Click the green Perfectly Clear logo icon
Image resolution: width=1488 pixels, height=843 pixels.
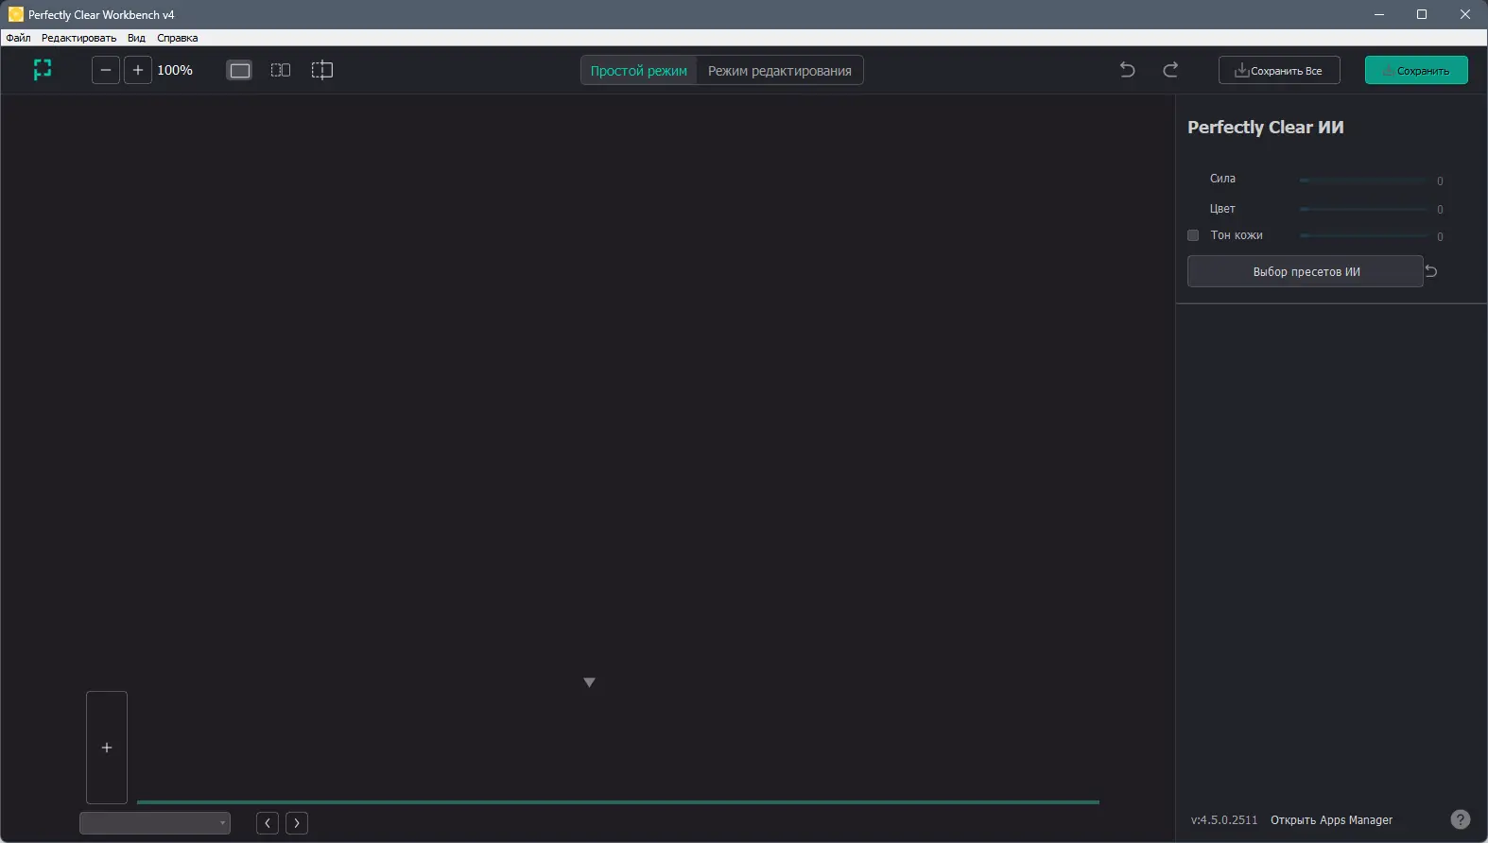(x=43, y=70)
